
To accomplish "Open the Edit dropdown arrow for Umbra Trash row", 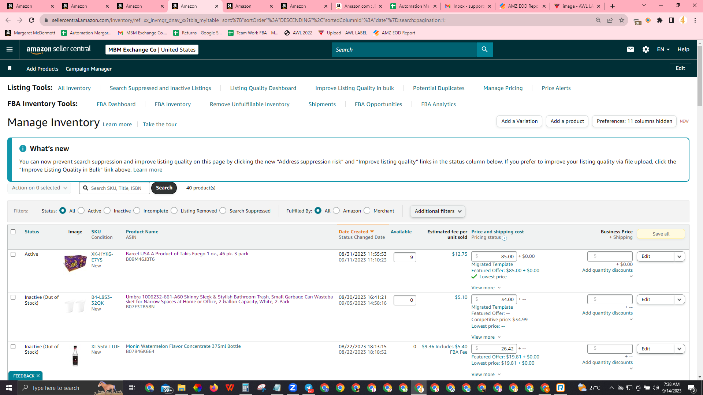I will click(680, 300).
